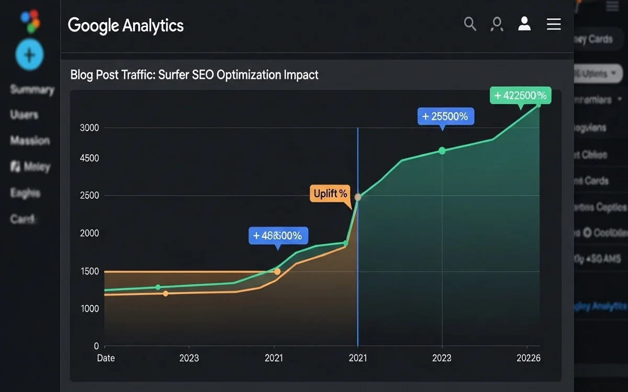Open Eaghis in the left sidebar
This screenshot has width=628, height=392.
[x=25, y=193]
